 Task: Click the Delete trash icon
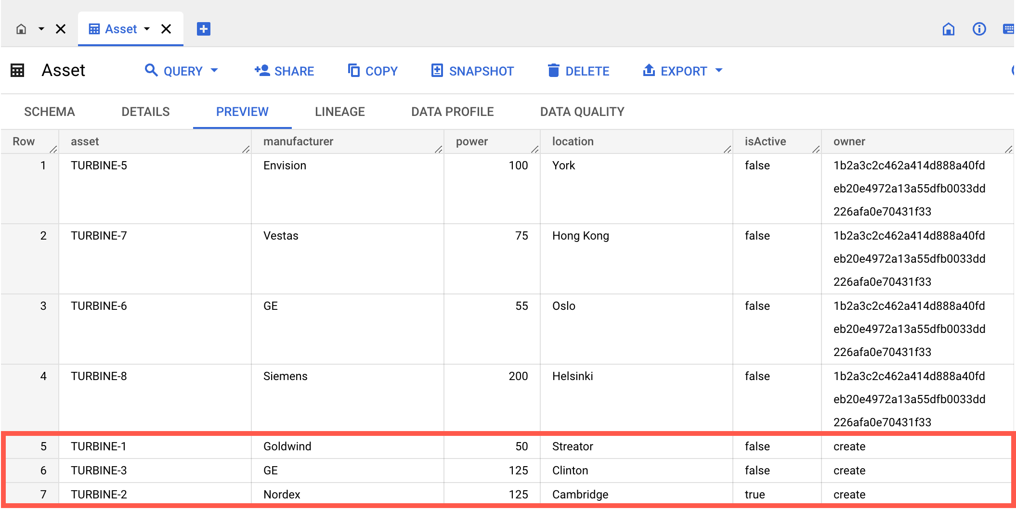click(x=554, y=71)
